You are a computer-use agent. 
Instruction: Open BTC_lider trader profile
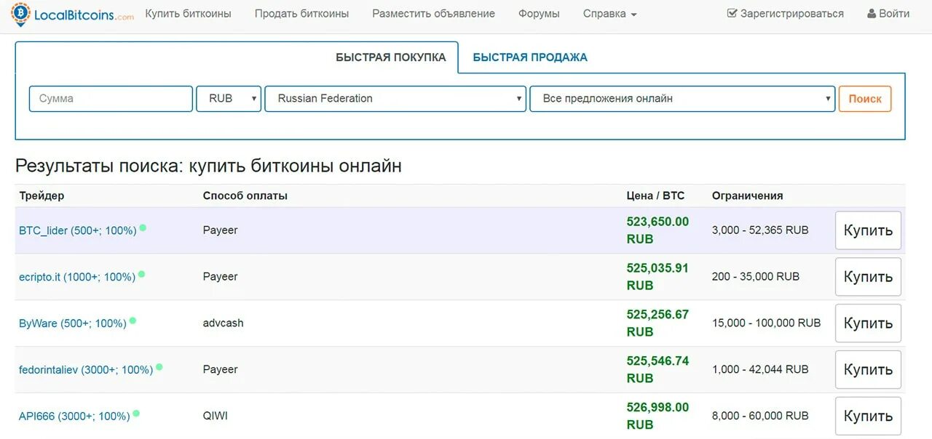[x=78, y=230]
